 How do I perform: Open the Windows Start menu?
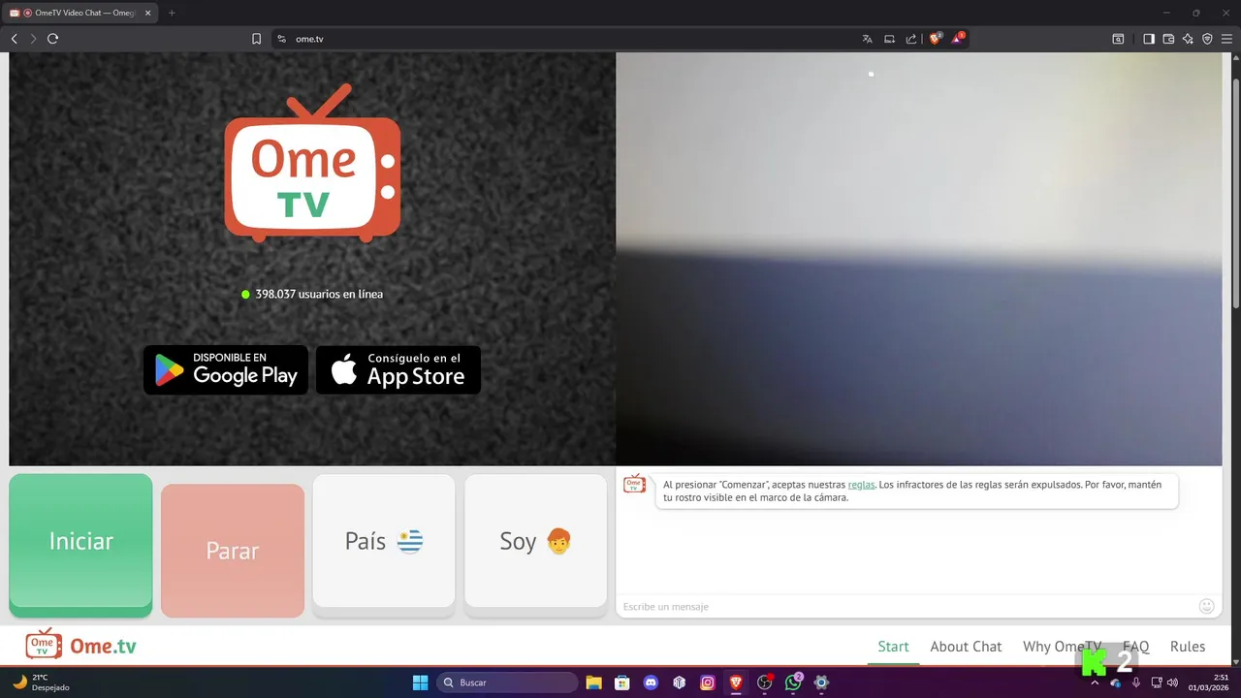point(420,682)
